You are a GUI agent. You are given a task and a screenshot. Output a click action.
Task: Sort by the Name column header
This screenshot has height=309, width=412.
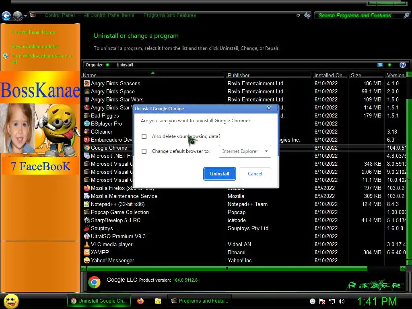[x=153, y=75]
